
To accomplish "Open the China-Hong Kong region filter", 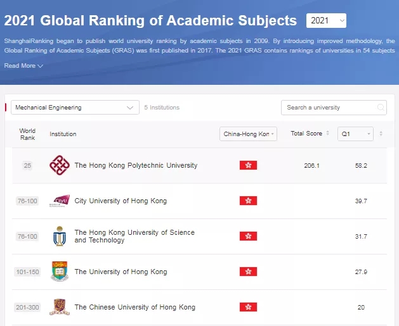I will pyautogui.click(x=248, y=134).
